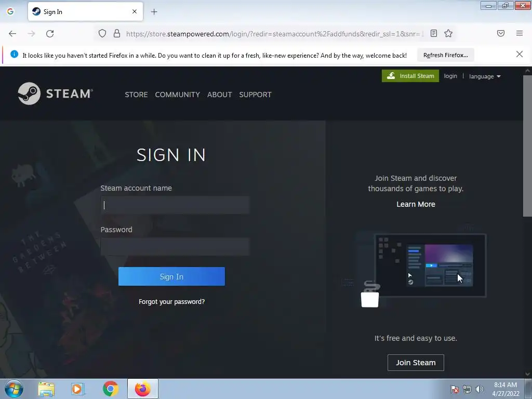Click the login link in Steam header
Viewport: 532px width, 399px height.
point(450,76)
